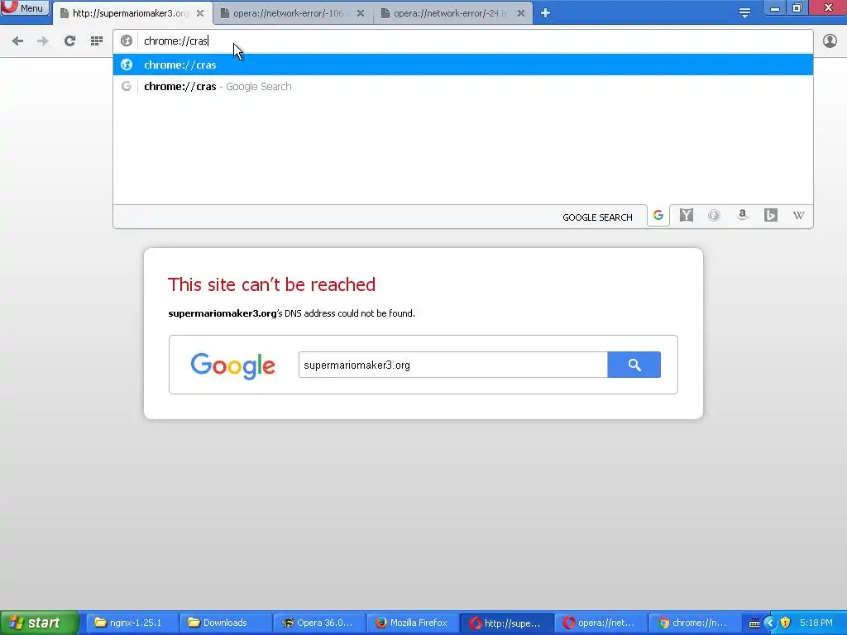
Task: Open the tab menu list icon
Action: [745, 12]
